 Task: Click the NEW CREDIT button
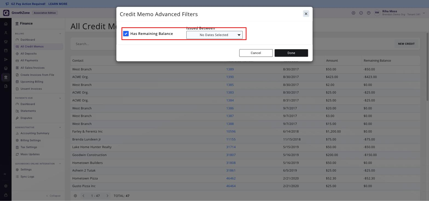(406, 44)
